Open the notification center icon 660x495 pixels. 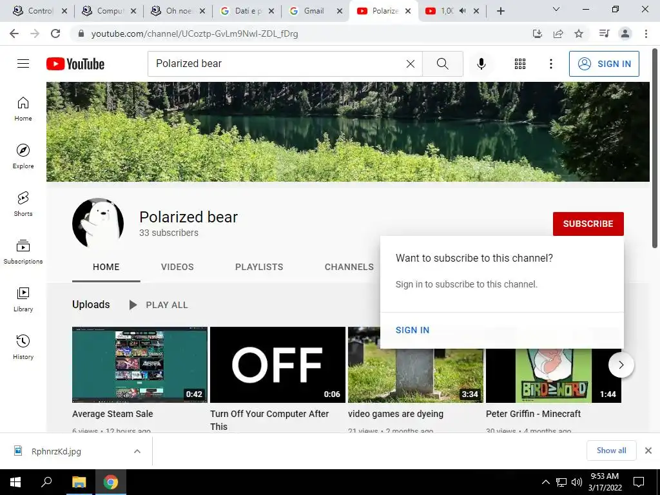click(x=639, y=482)
